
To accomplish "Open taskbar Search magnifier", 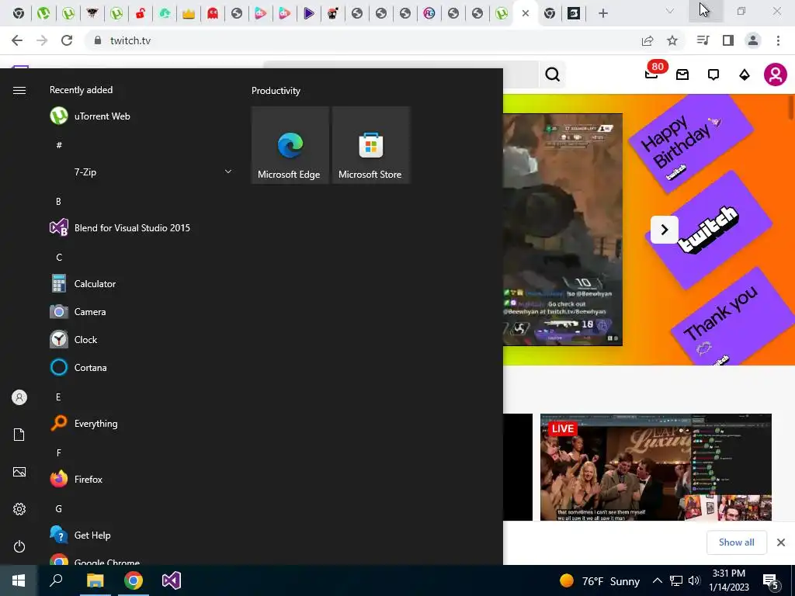I will 56,580.
